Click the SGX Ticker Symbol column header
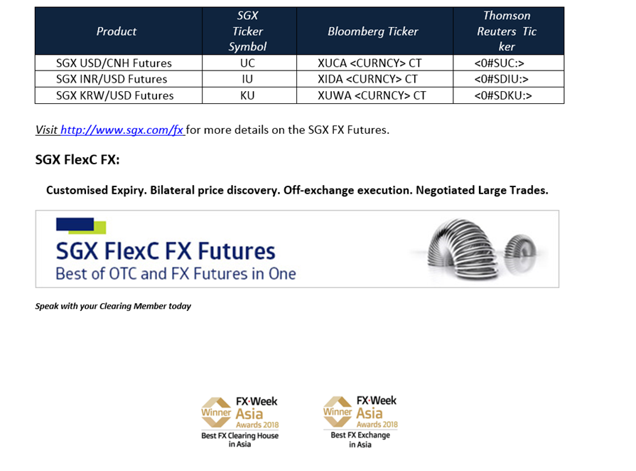The height and width of the screenshot is (471, 636). [x=249, y=31]
